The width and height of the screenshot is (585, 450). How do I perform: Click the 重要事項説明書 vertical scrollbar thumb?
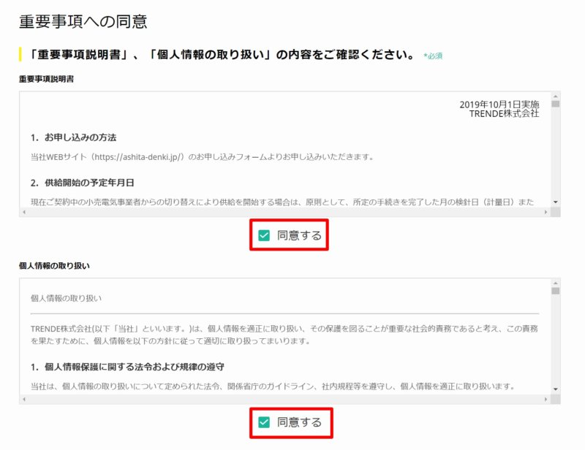[x=556, y=104]
